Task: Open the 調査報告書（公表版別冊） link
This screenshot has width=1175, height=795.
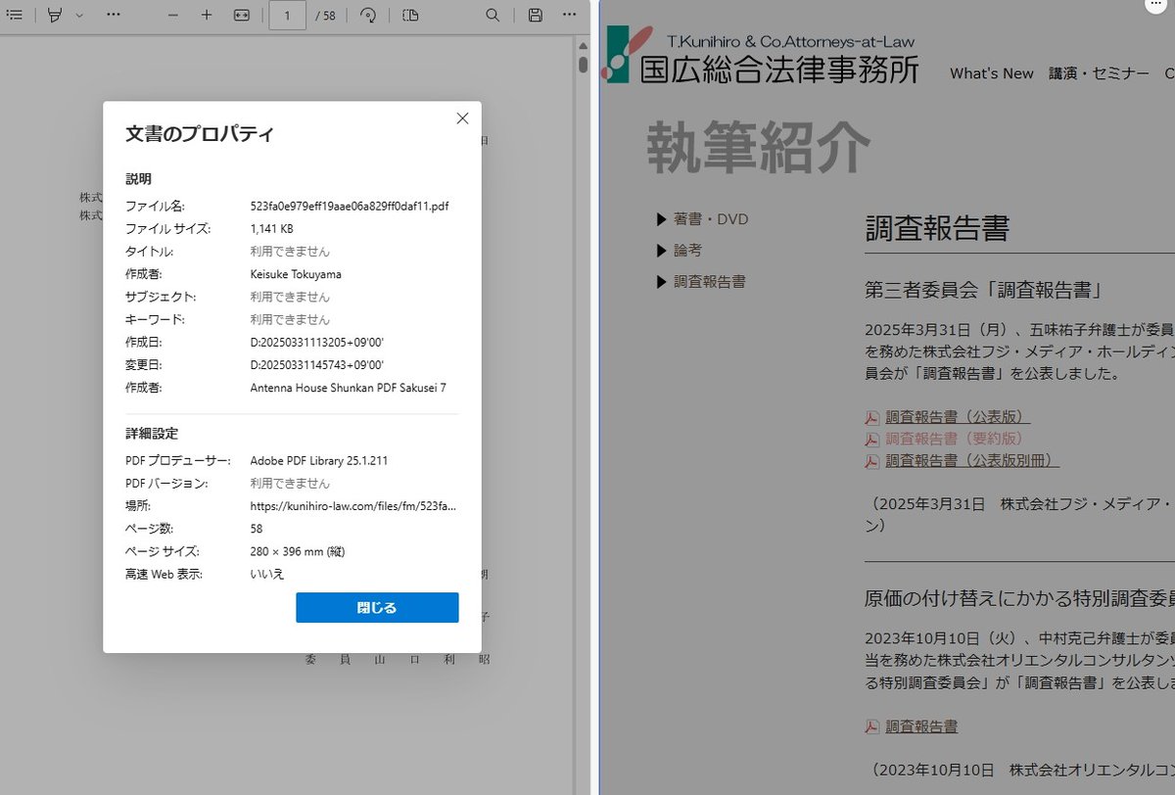Action: [972, 460]
